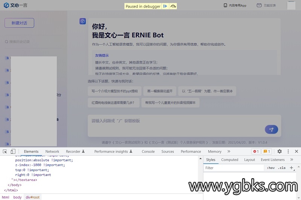This screenshot has width=301, height=200.
Task: Switch to the Console tab
Action: tap(148, 151)
